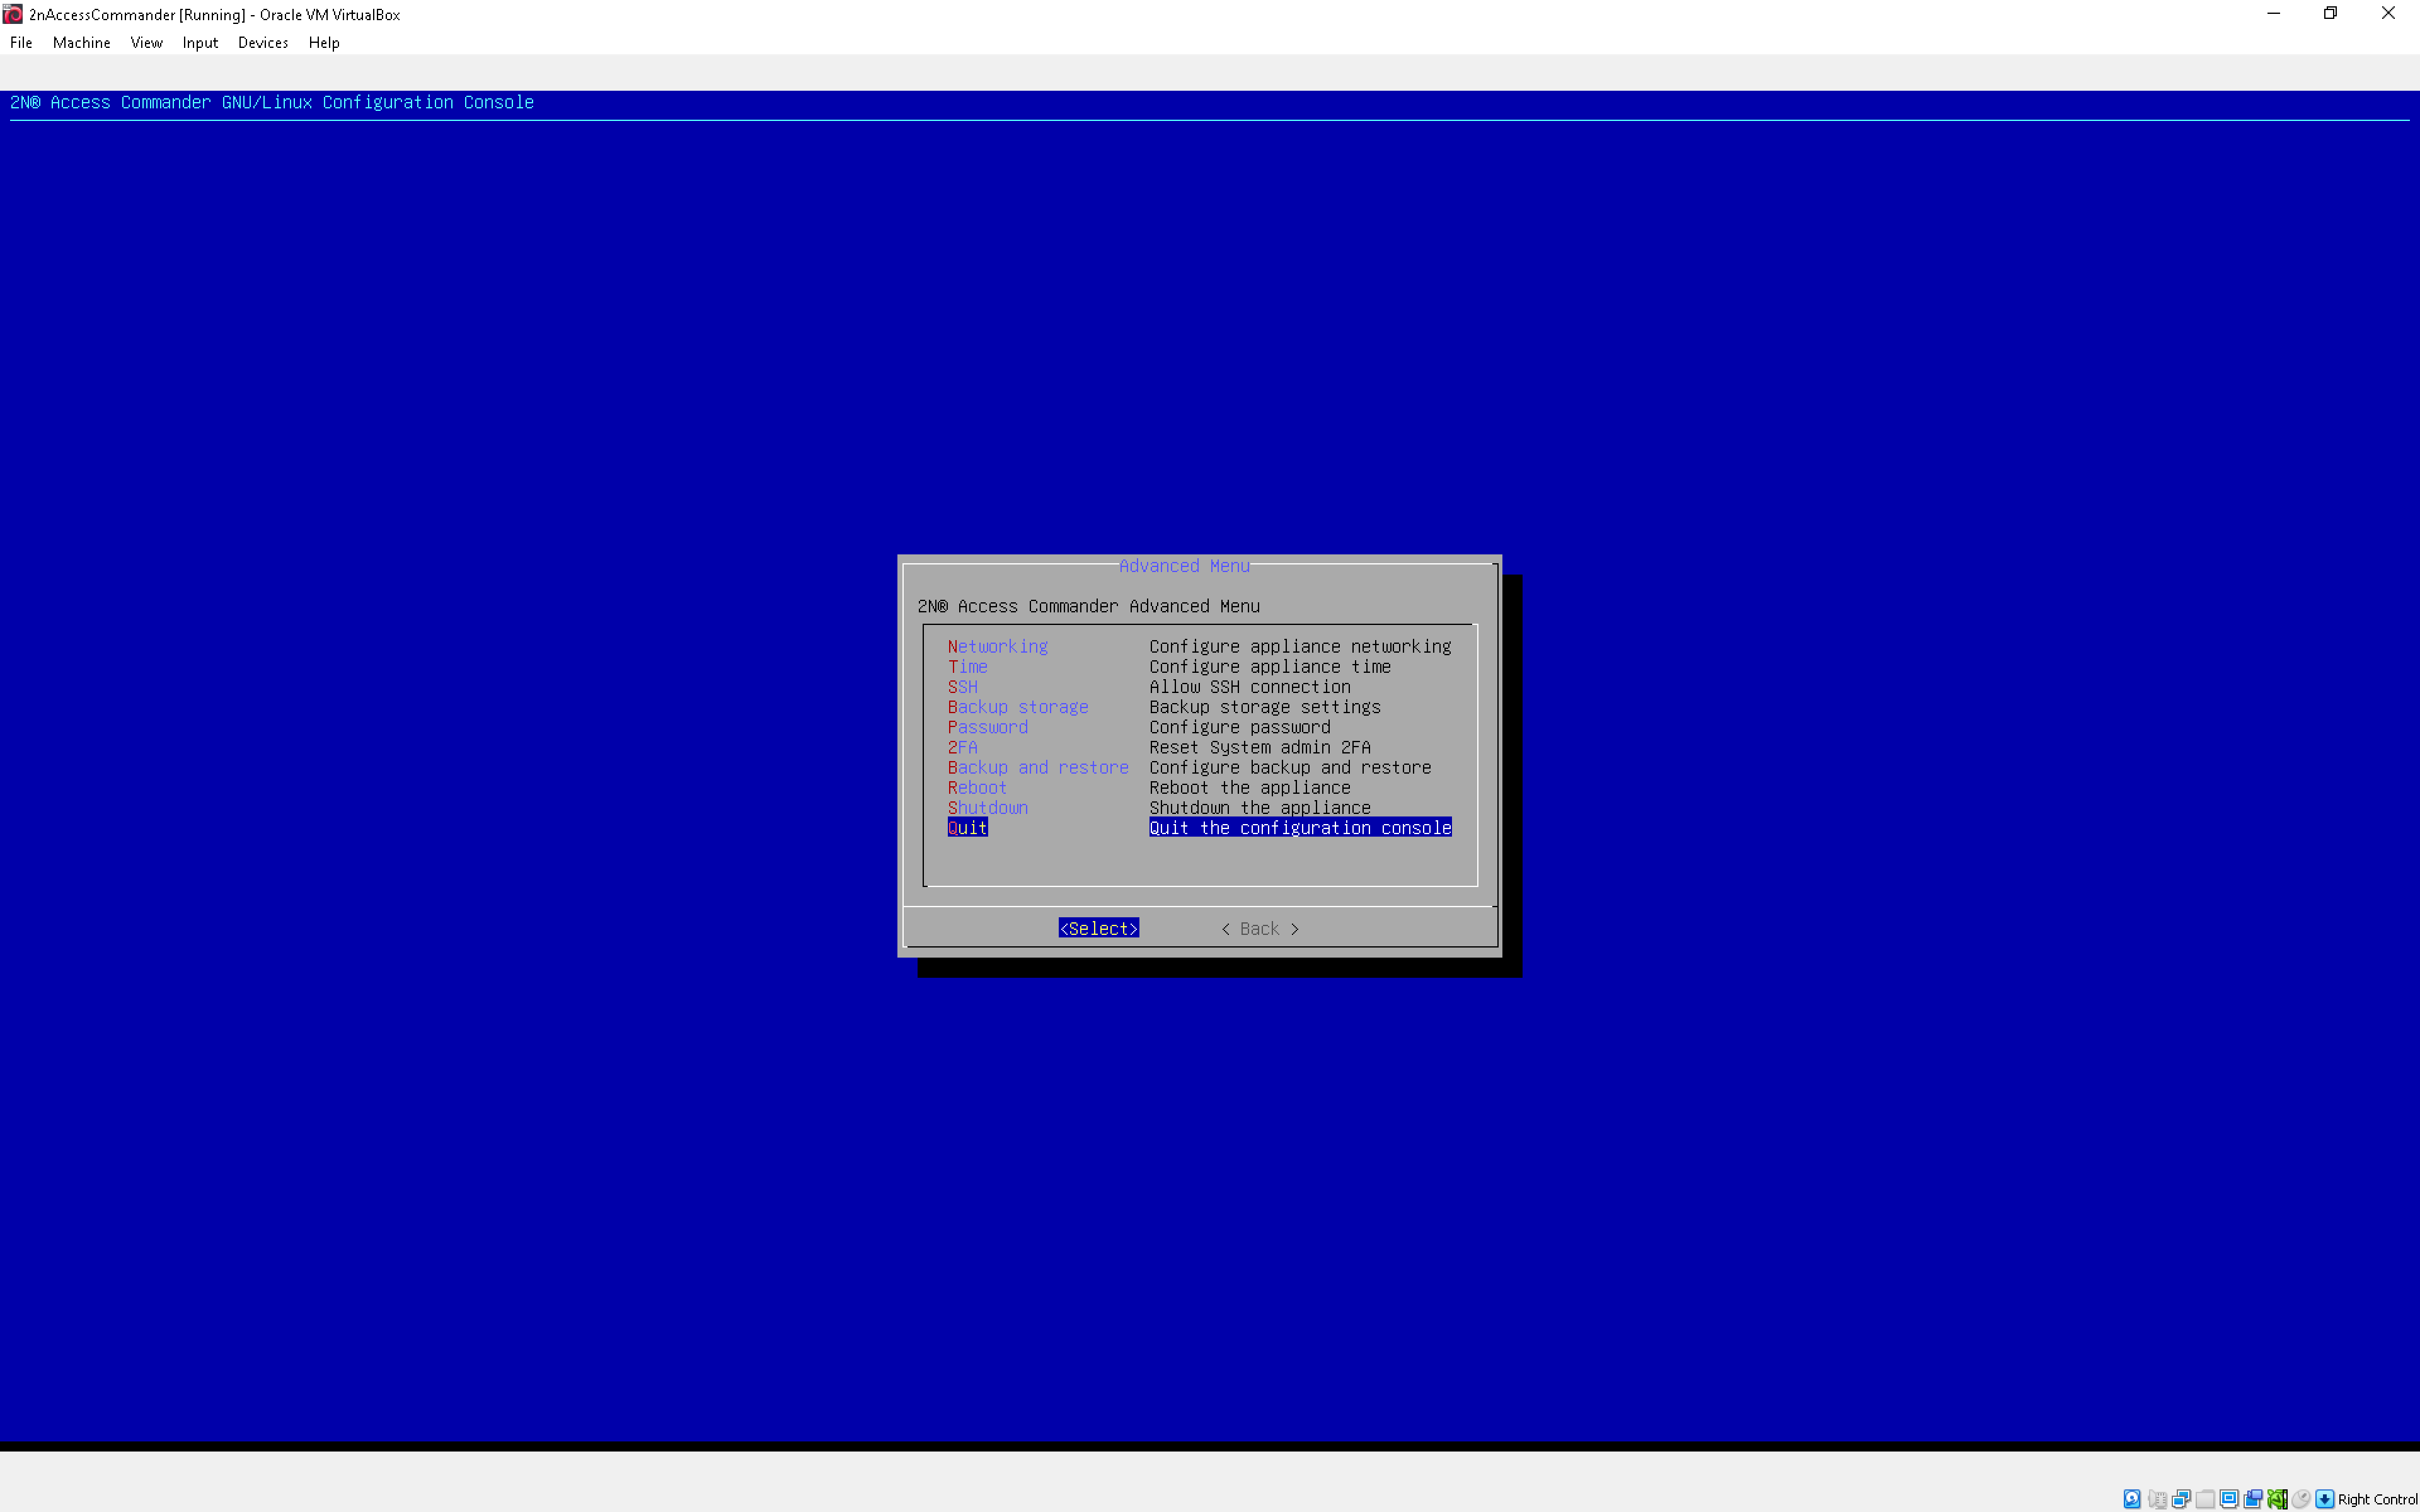Viewport: 2420px width, 1512px height.
Task: Select the SSH menu entry
Action: click(963, 687)
